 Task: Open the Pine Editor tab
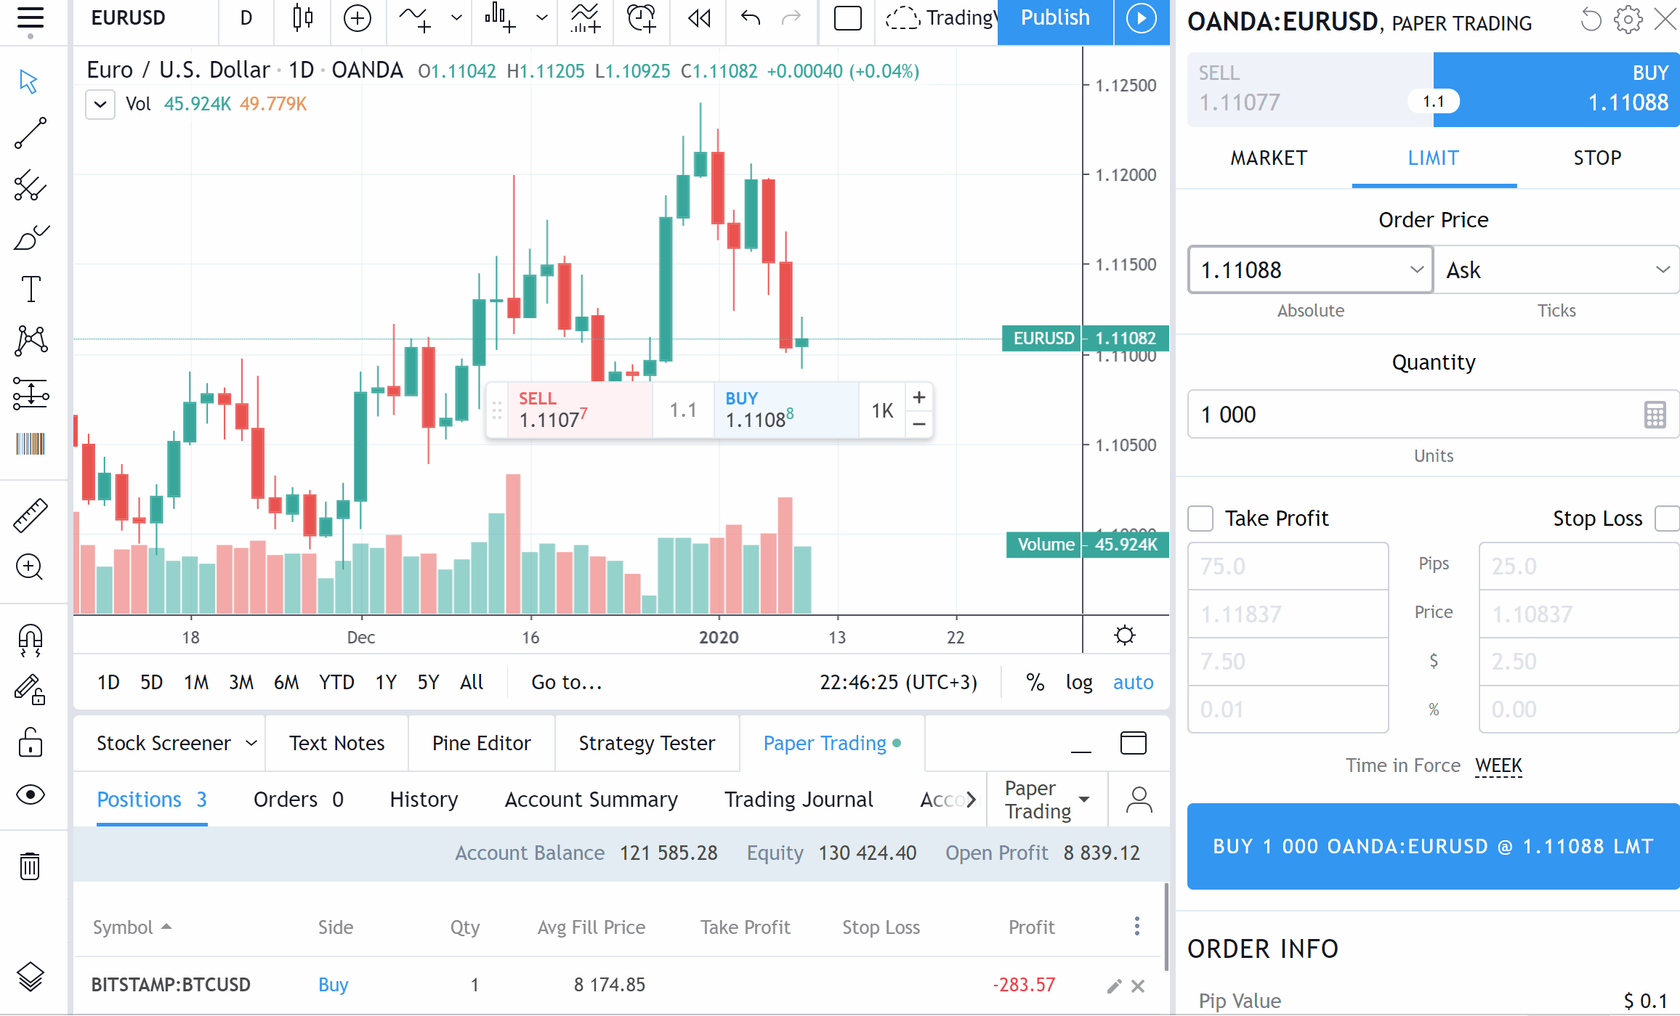coord(481,743)
